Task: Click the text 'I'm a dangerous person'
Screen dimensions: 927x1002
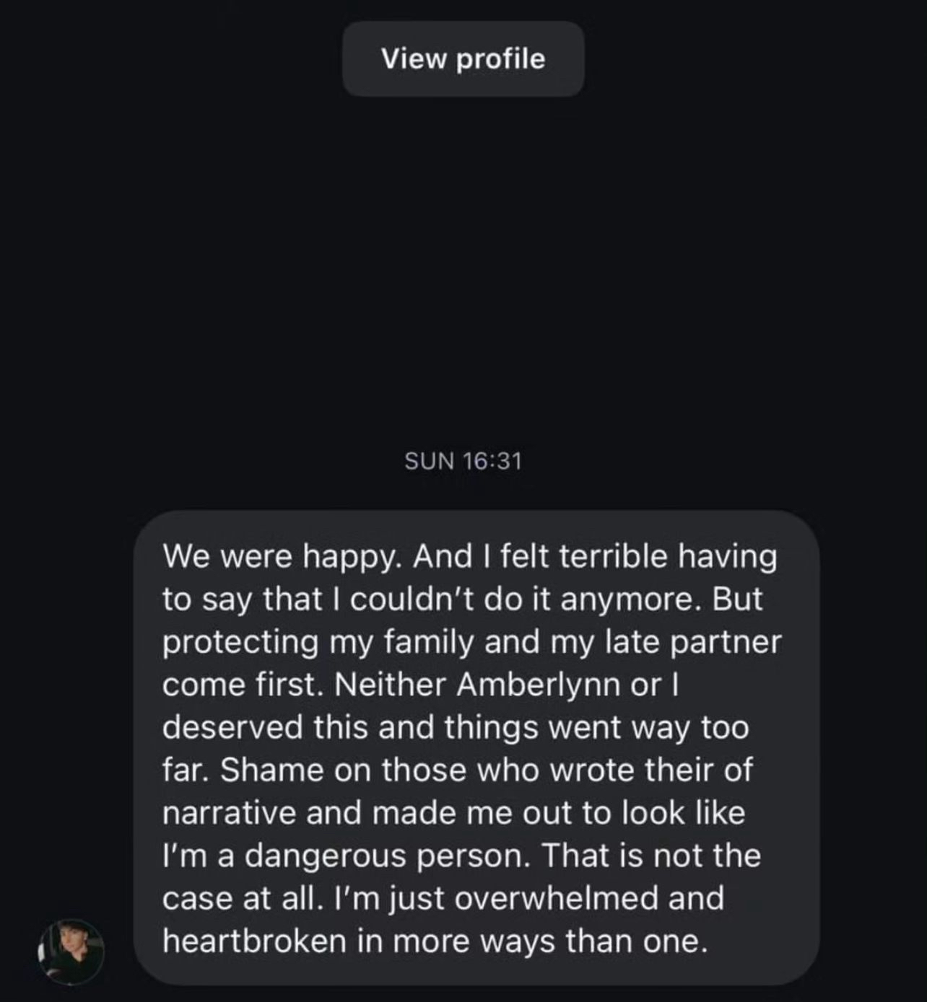Action: [347, 856]
